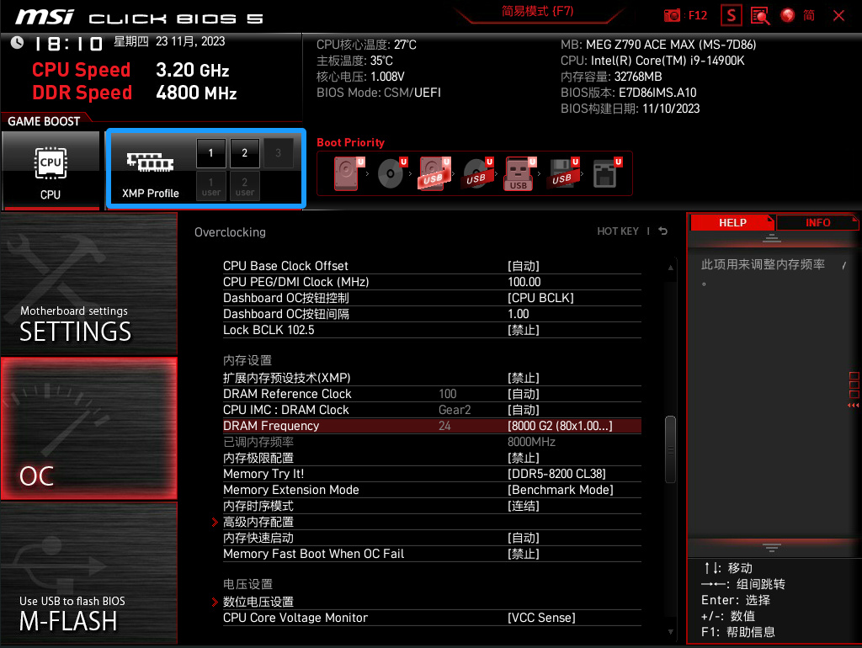The width and height of the screenshot is (862, 648).
Task: Switch to the INFO tab
Action: pos(817,223)
